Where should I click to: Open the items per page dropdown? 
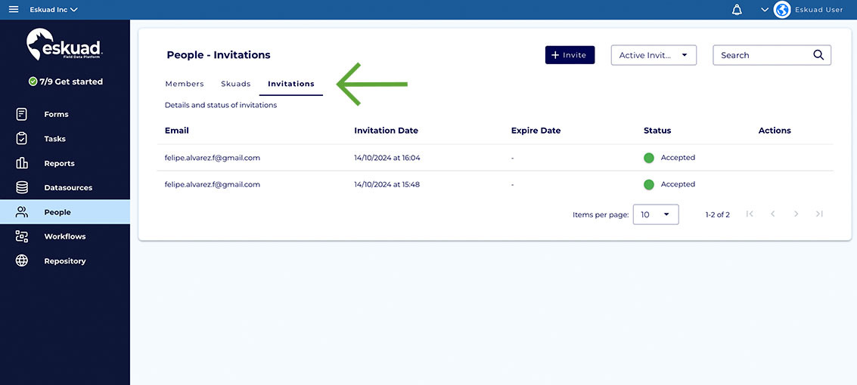pos(655,214)
